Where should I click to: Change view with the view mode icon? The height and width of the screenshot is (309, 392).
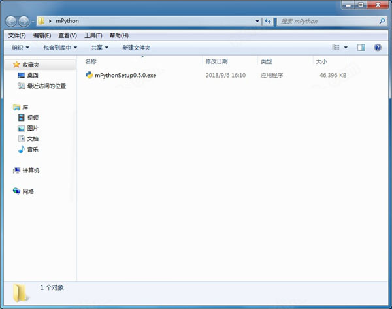[x=336, y=48]
